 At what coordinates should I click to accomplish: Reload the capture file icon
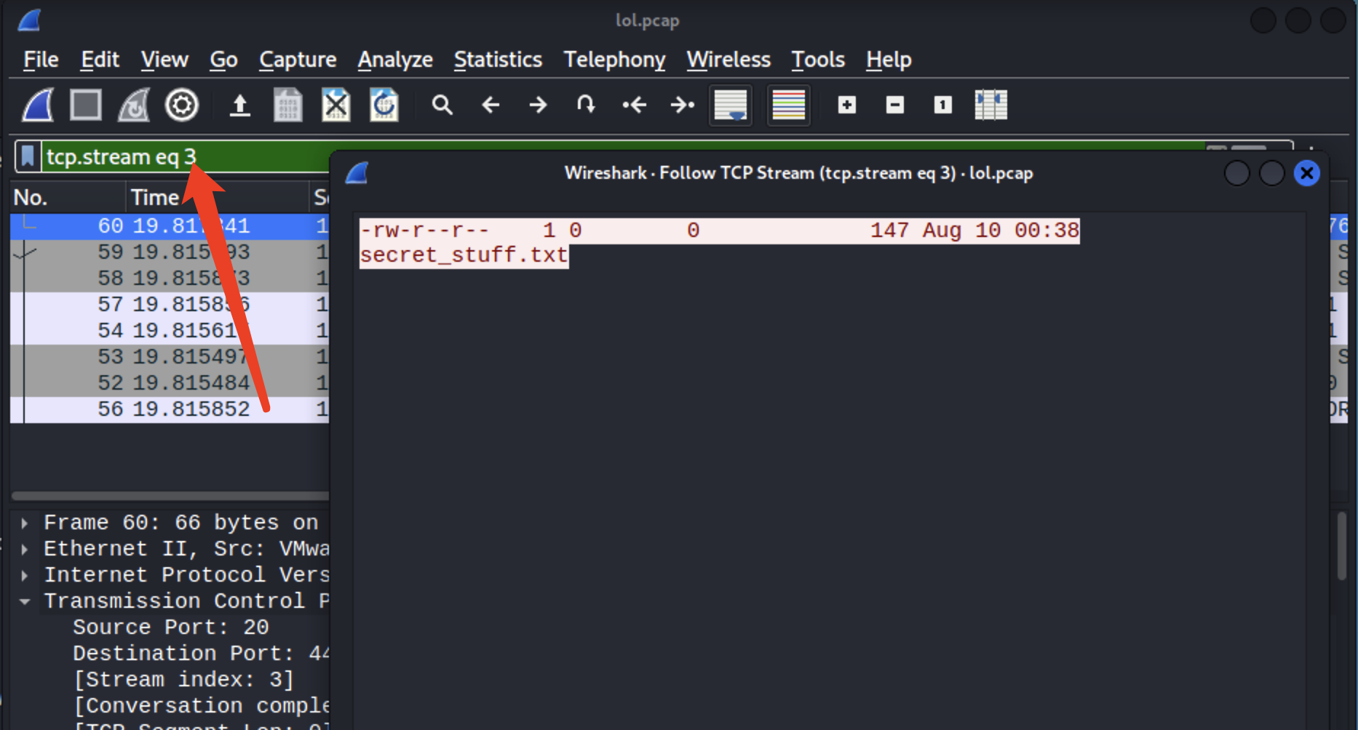pyautogui.click(x=384, y=105)
